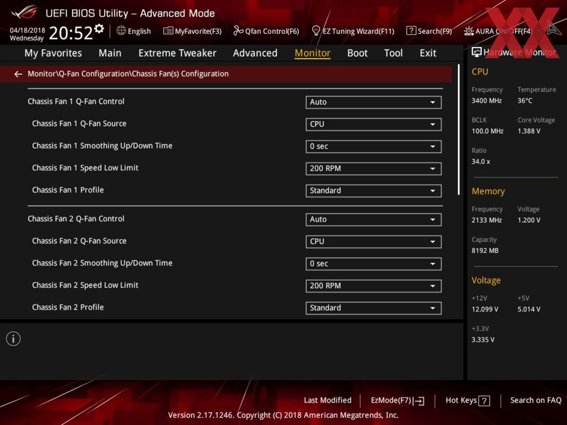This screenshot has width=567, height=425.
Task: Select Chassis Fan 1 Q-Fan Control label
Action: tap(76, 101)
